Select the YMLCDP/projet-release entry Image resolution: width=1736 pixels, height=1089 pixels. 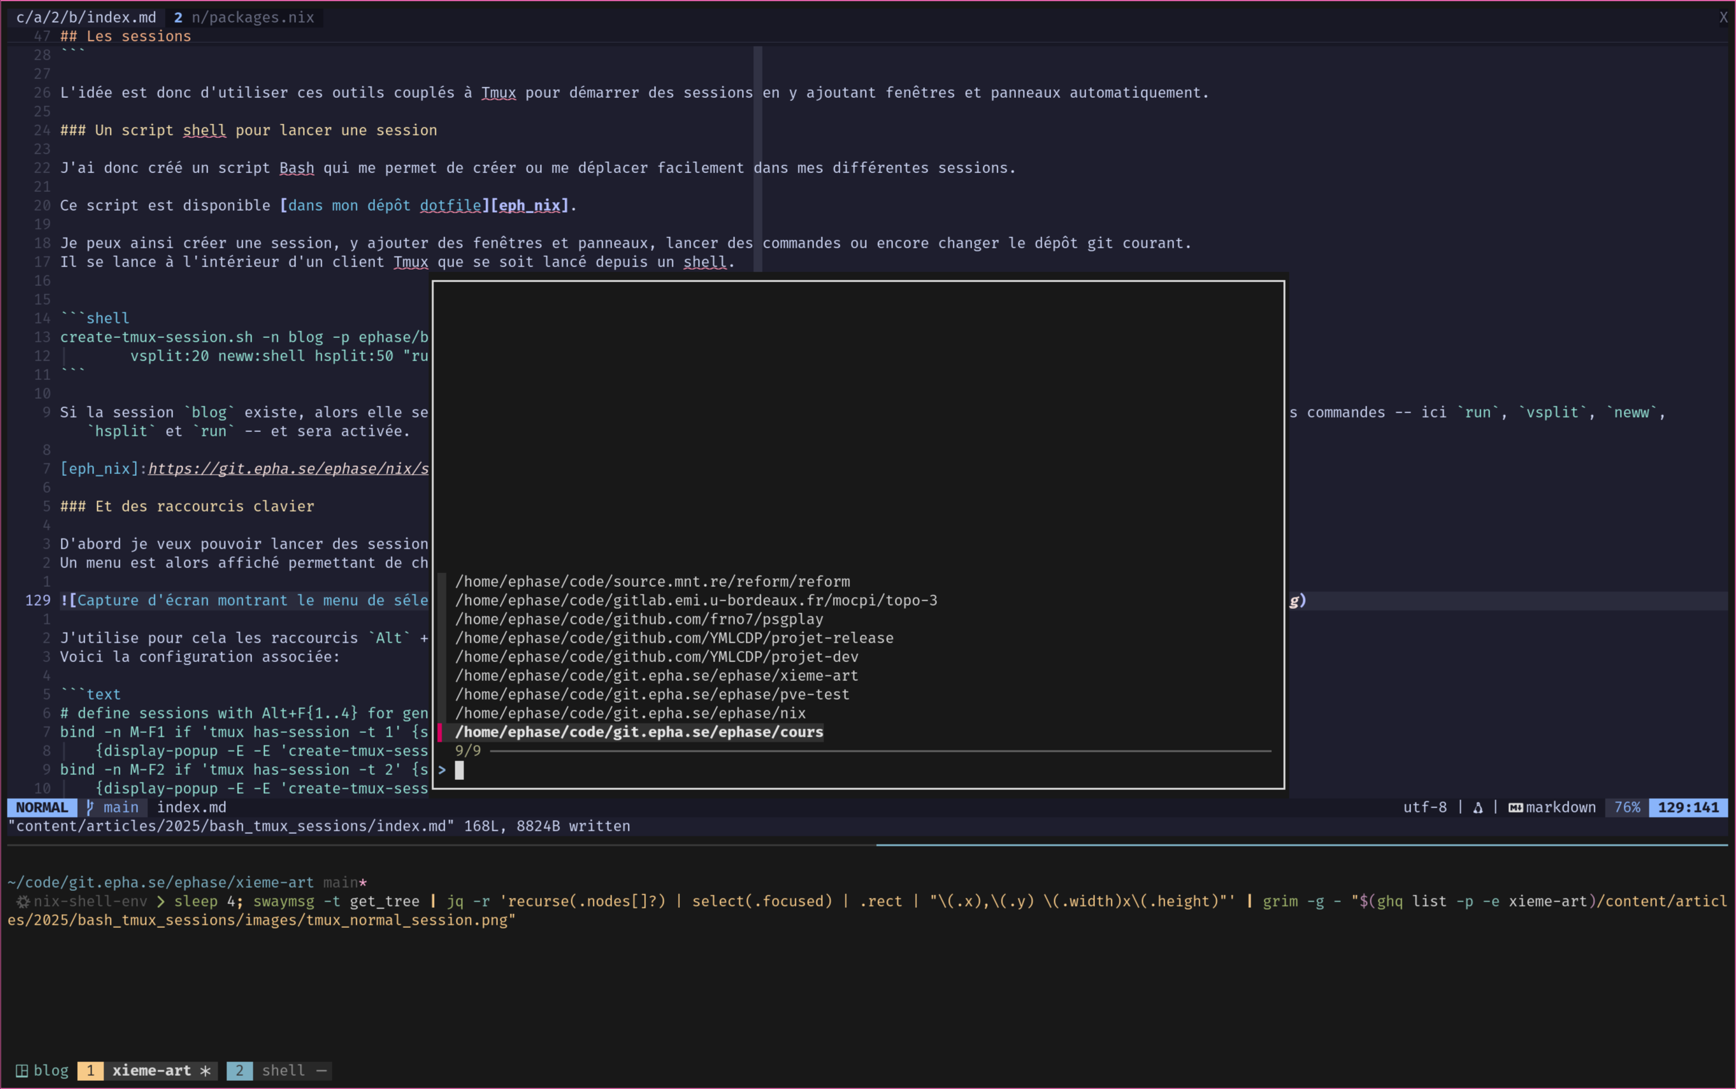[674, 638]
